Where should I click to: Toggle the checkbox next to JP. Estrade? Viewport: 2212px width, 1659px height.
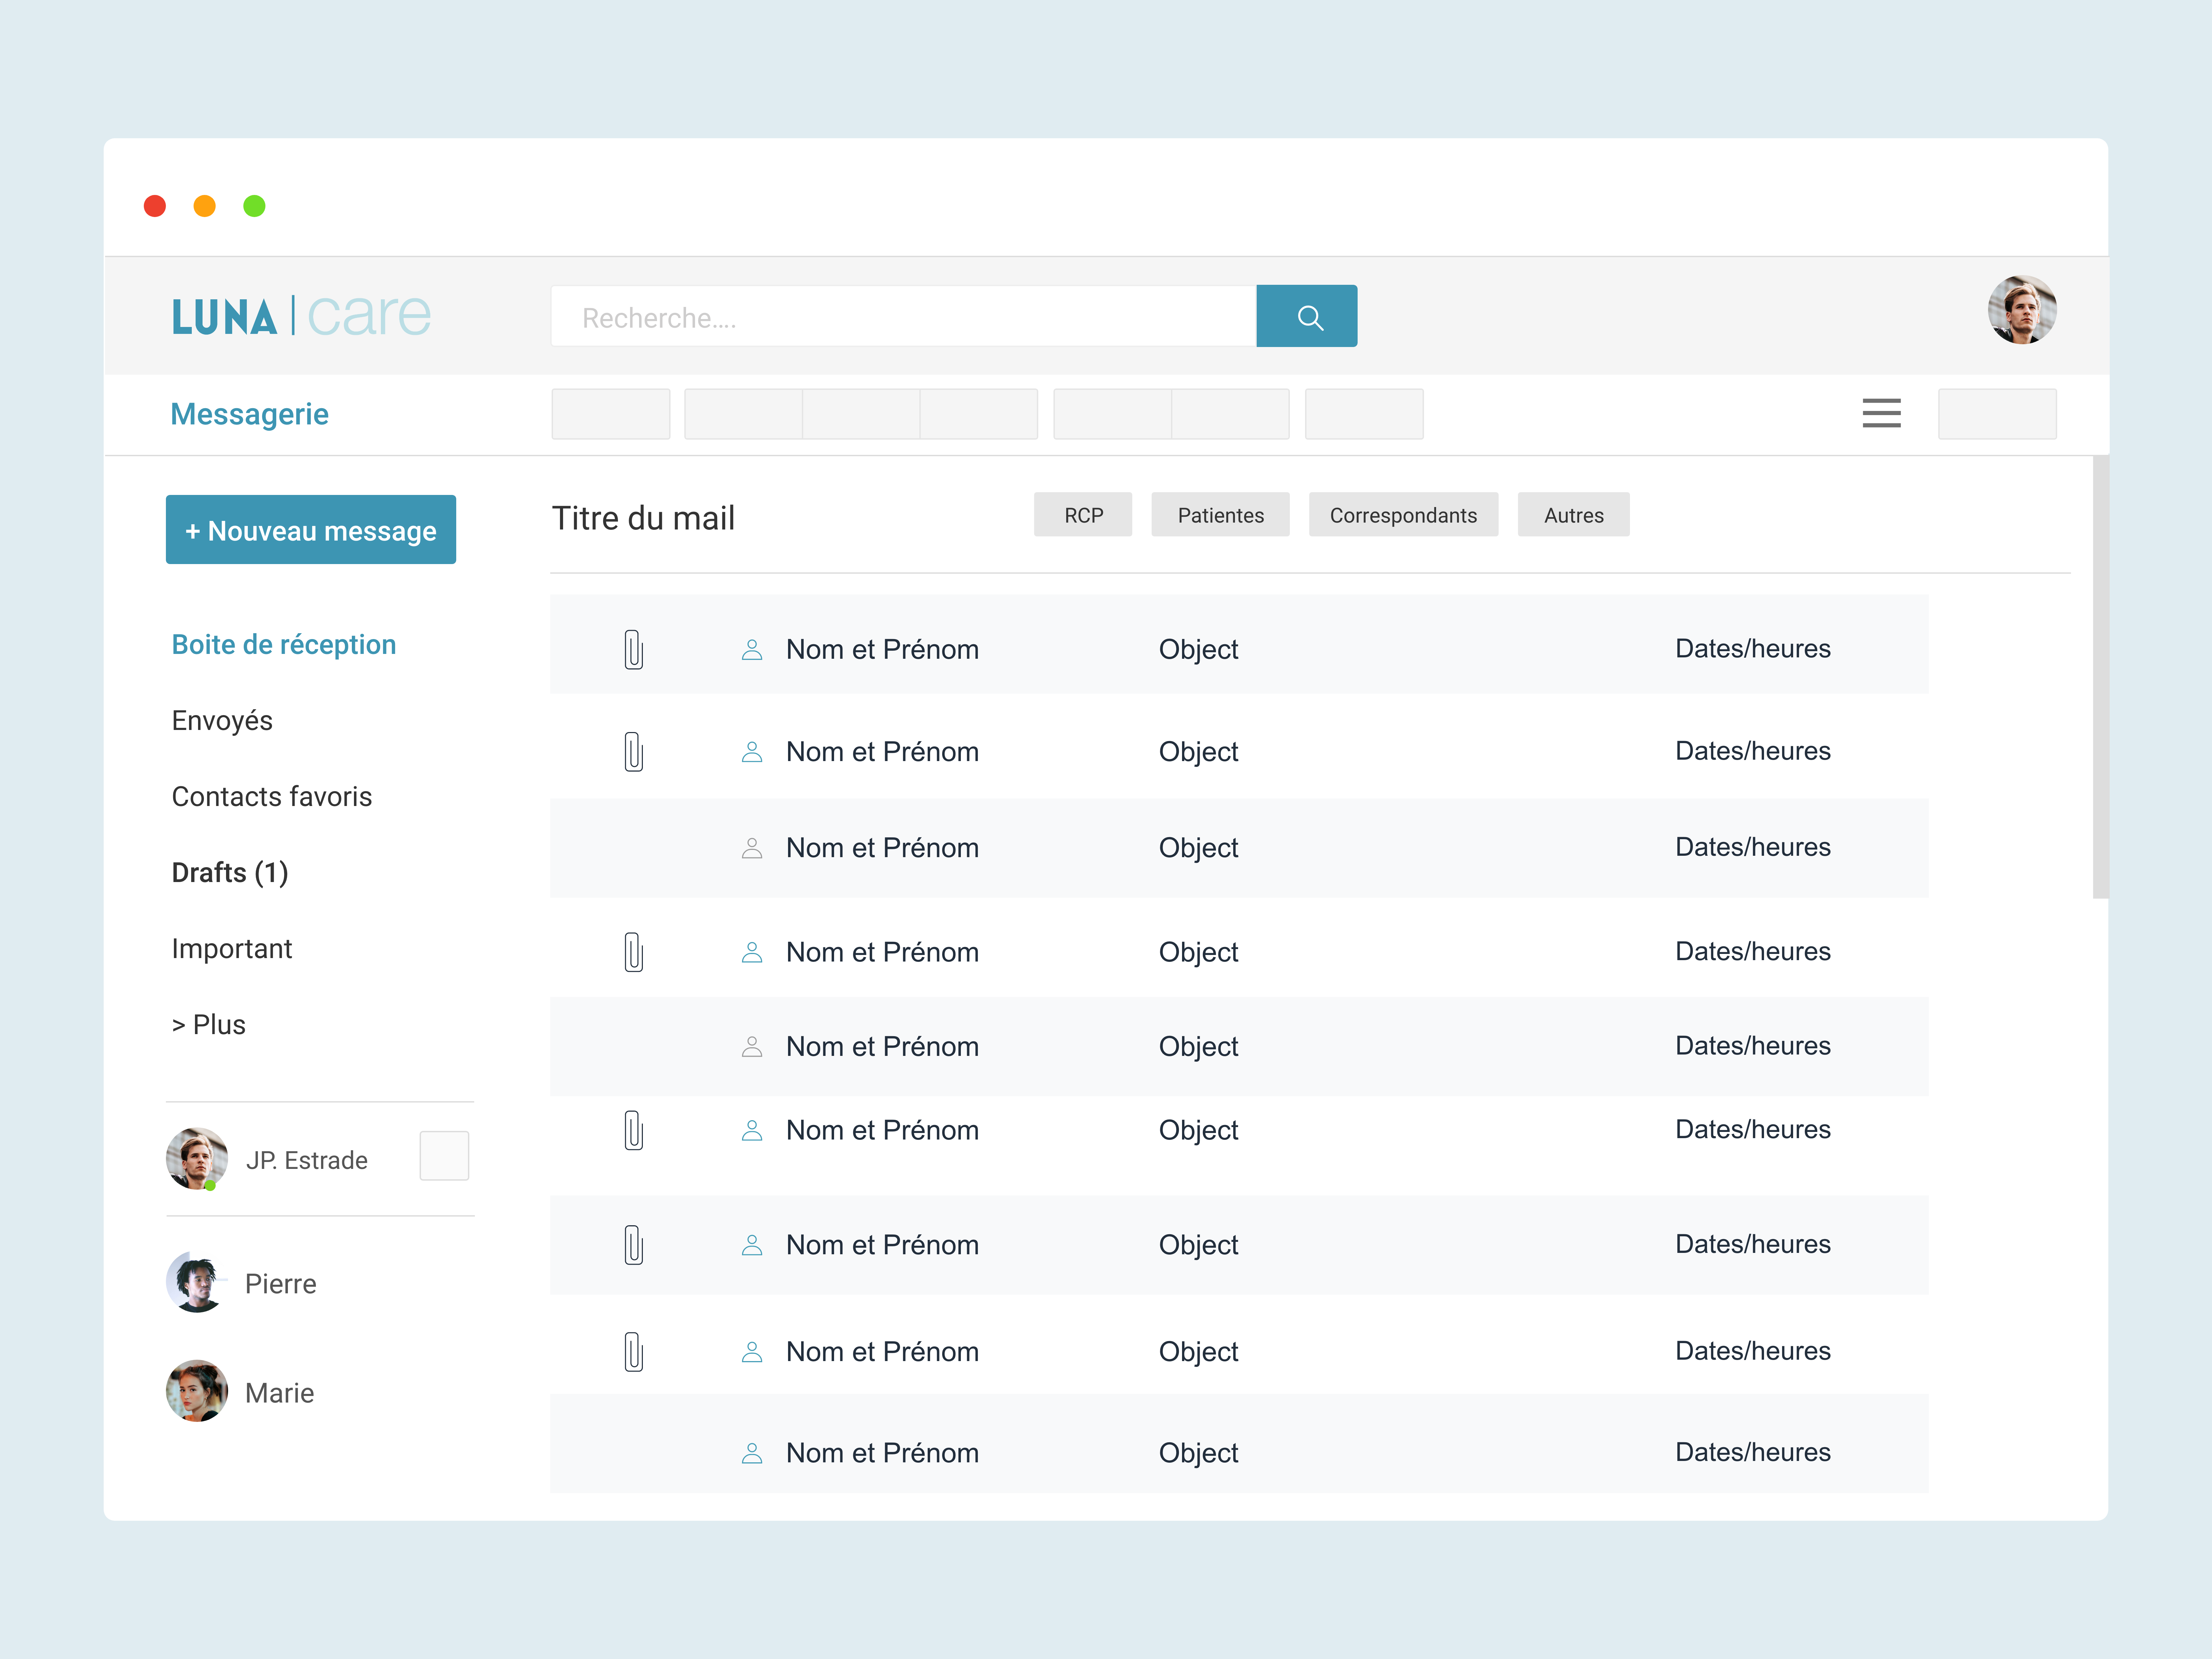[x=444, y=1156]
